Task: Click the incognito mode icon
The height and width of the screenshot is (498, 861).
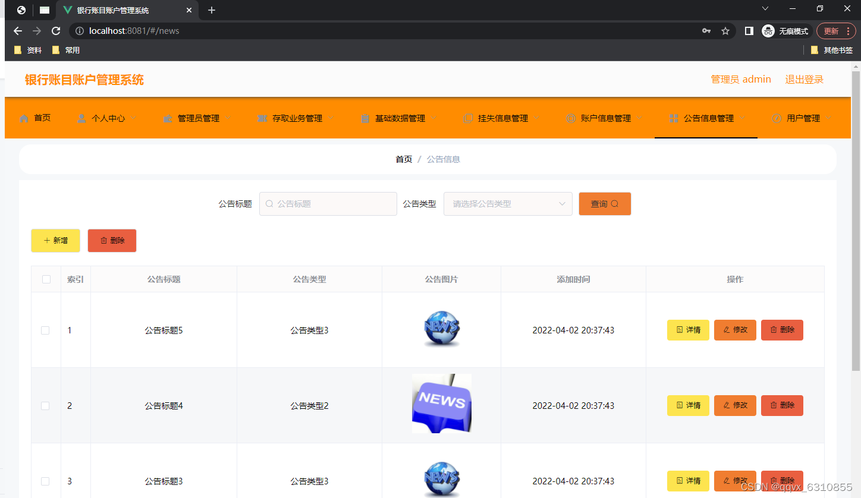Action: pyautogui.click(x=768, y=31)
